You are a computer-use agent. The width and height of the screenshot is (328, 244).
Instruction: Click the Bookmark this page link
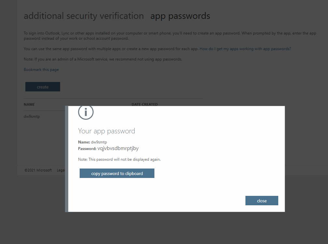coord(41,70)
